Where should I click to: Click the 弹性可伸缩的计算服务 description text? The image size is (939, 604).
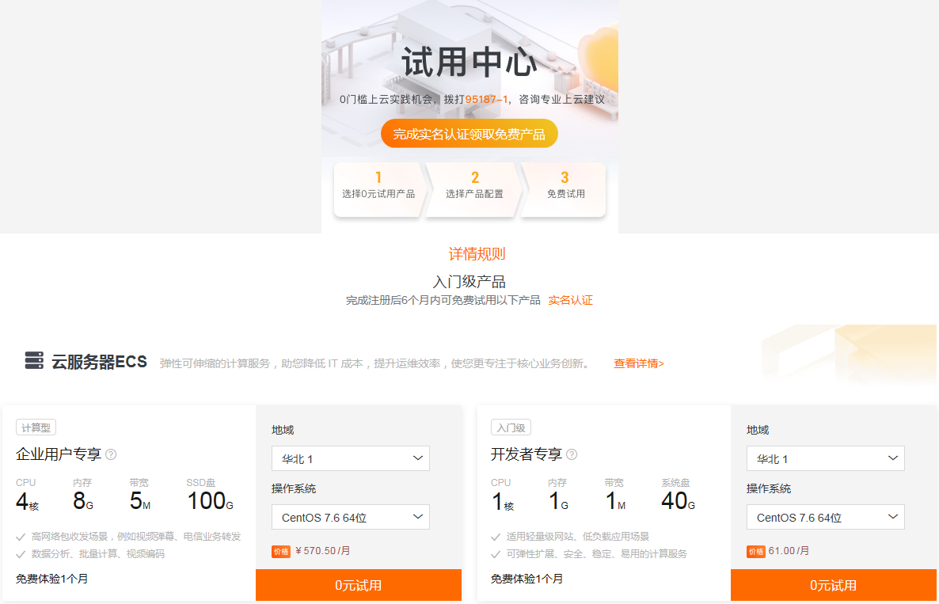click(375, 363)
